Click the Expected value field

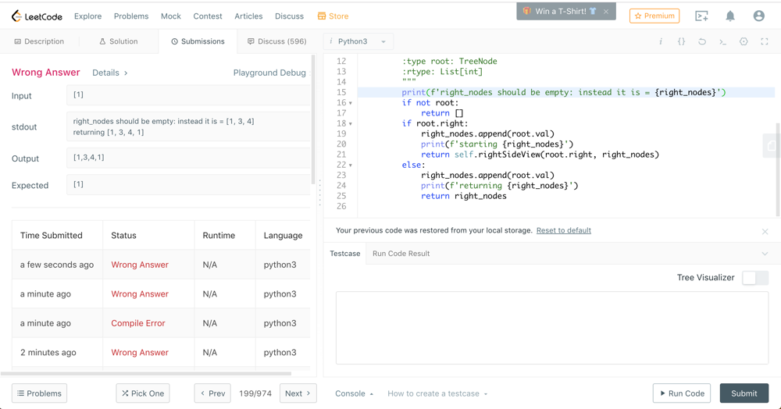[188, 184]
